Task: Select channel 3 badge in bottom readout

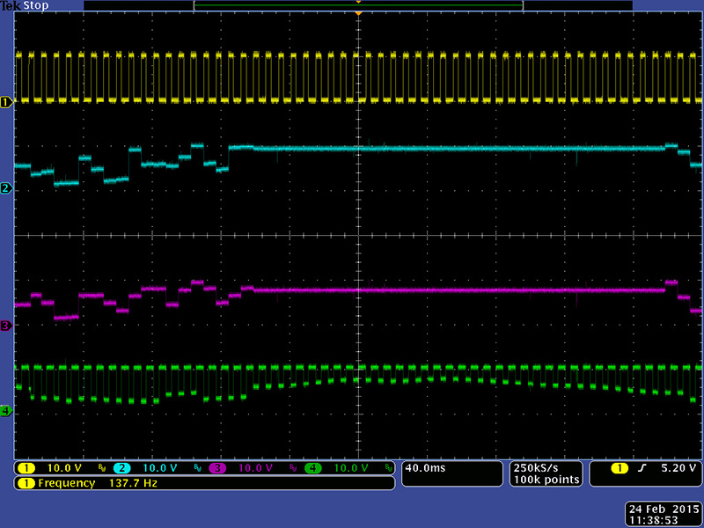Action: 218,468
